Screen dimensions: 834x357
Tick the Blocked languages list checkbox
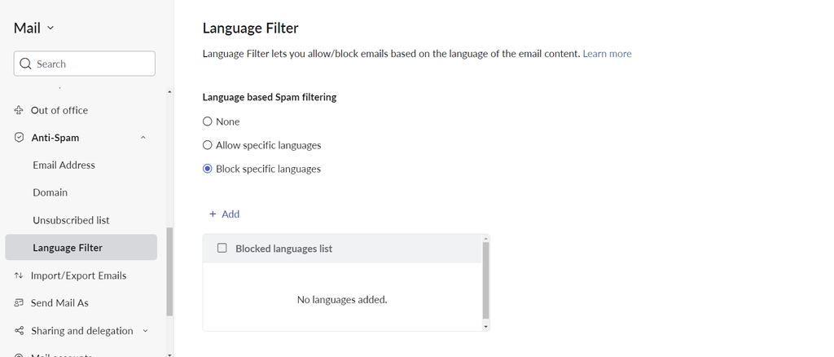click(x=222, y=249)
